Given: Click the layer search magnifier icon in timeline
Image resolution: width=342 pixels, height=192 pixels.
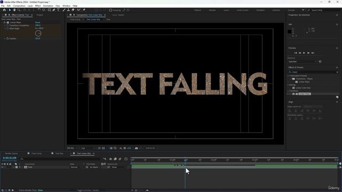Looking at the screenshot, I should pos(22,159).
